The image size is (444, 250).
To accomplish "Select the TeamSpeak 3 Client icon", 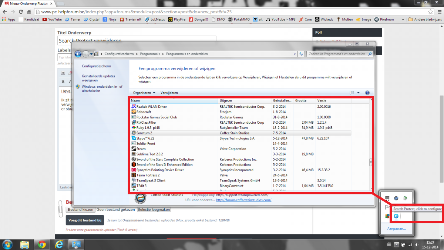I will (134, 180).
